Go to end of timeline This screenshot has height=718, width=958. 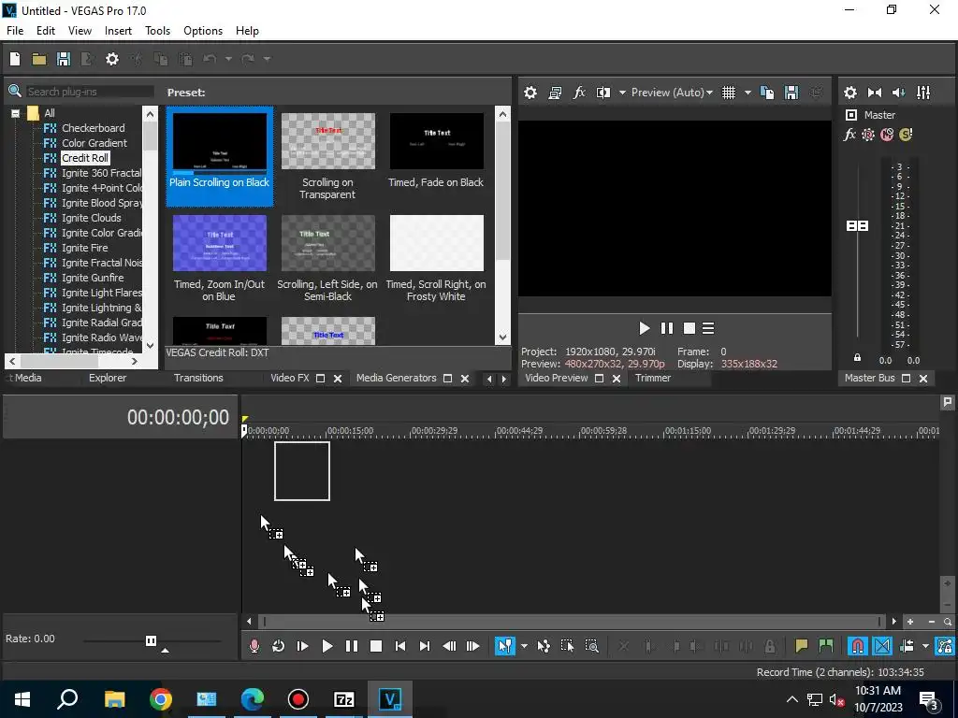tap(425, 646)
